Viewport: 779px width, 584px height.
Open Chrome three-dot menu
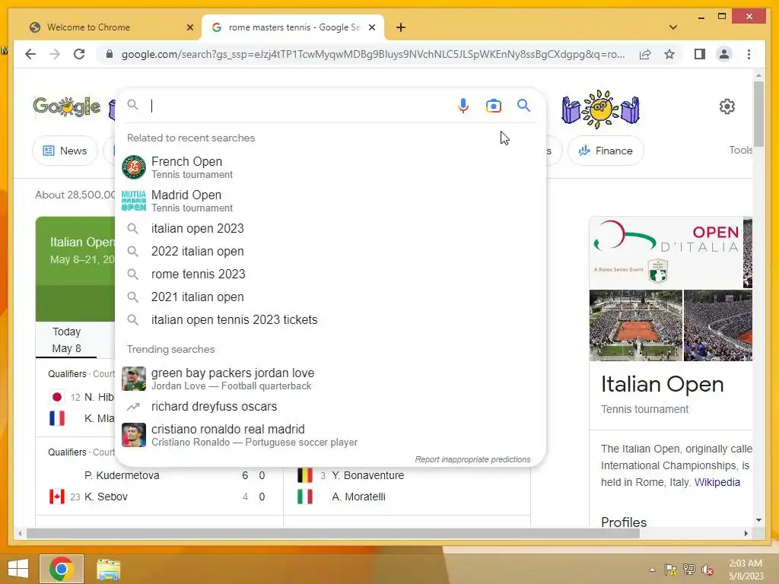[749, 54]
